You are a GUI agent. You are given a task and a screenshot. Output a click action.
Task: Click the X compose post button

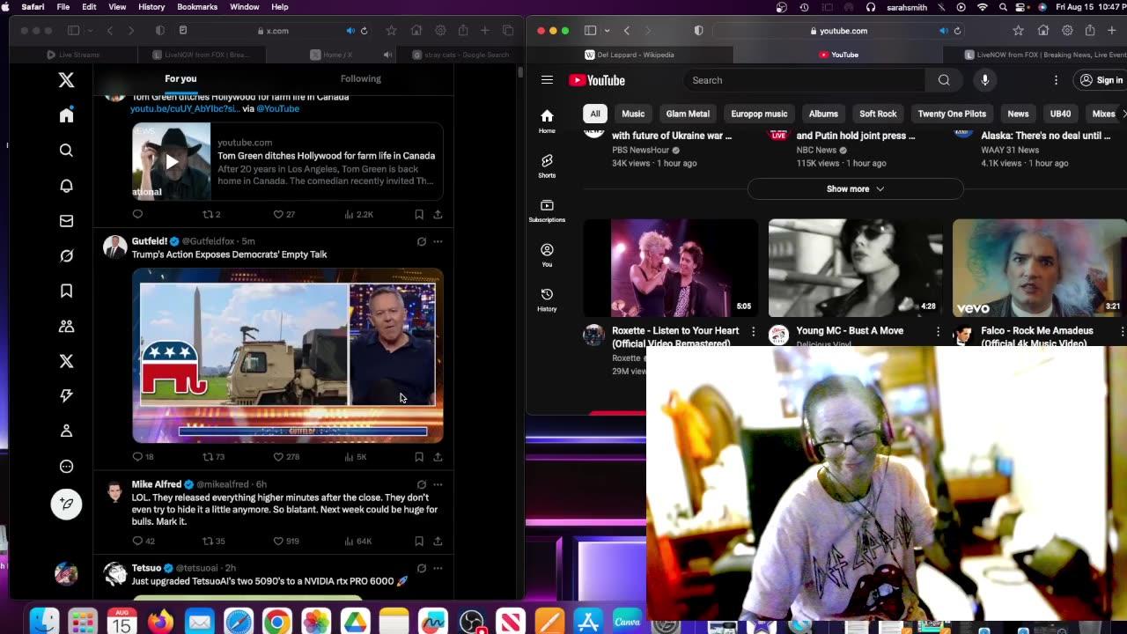click(x=66, y=504)
